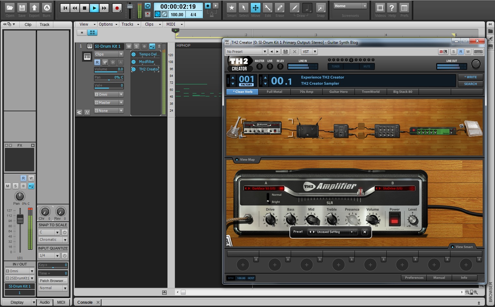Click the Patch Browser button
Image resolution: width=495 pixels, height=307 pixels.
53,281
